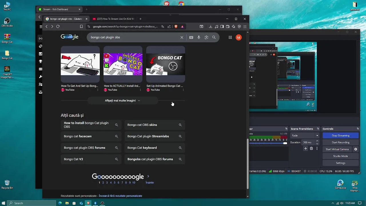Start Google voice search microphone
Screen dimensions: 366x206
(199, 37)
